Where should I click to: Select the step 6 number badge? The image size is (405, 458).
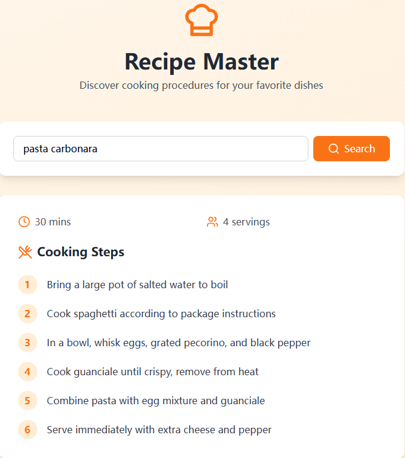point(27,430)
